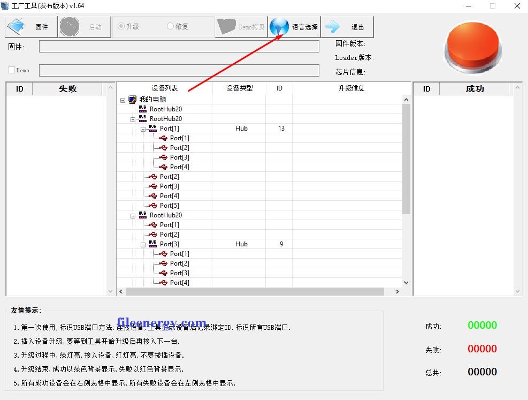This screenshot has height=400, width=528.
Task: Click the 芯片信息 label
Action: pyautogui.click(x=350, y=72)
